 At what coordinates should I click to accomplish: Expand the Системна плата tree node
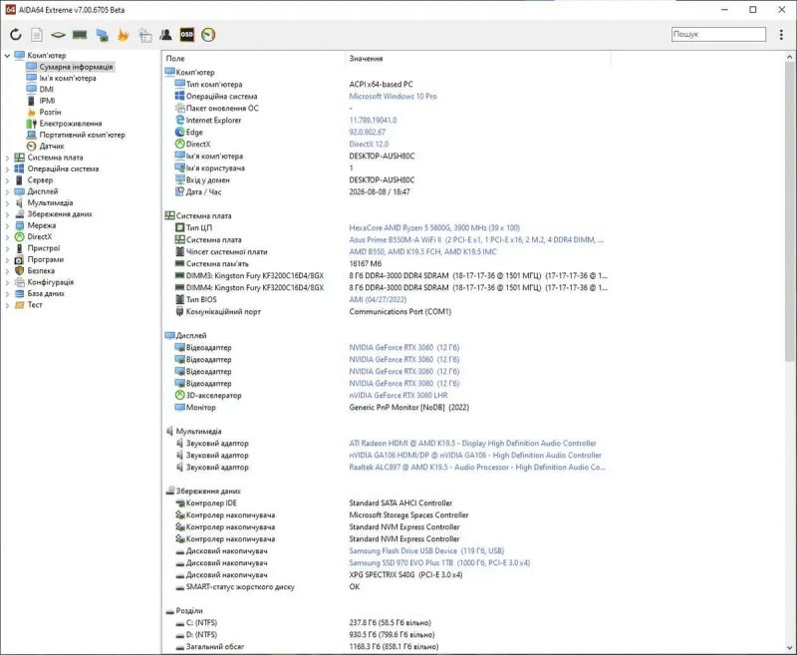(7, 158)
